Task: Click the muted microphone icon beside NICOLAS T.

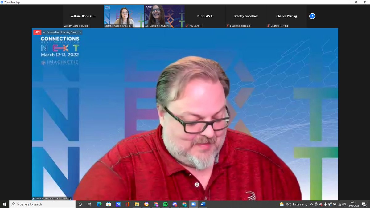Action: click(x=187, y=26)
